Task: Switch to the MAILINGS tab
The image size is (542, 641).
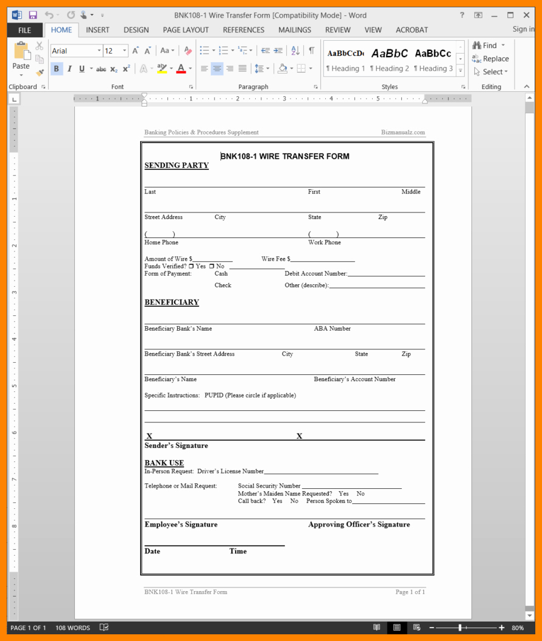Action: (x=295, y=30)
